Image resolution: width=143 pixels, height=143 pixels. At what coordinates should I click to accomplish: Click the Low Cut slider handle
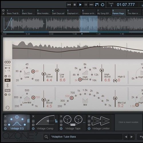[57, 70]
